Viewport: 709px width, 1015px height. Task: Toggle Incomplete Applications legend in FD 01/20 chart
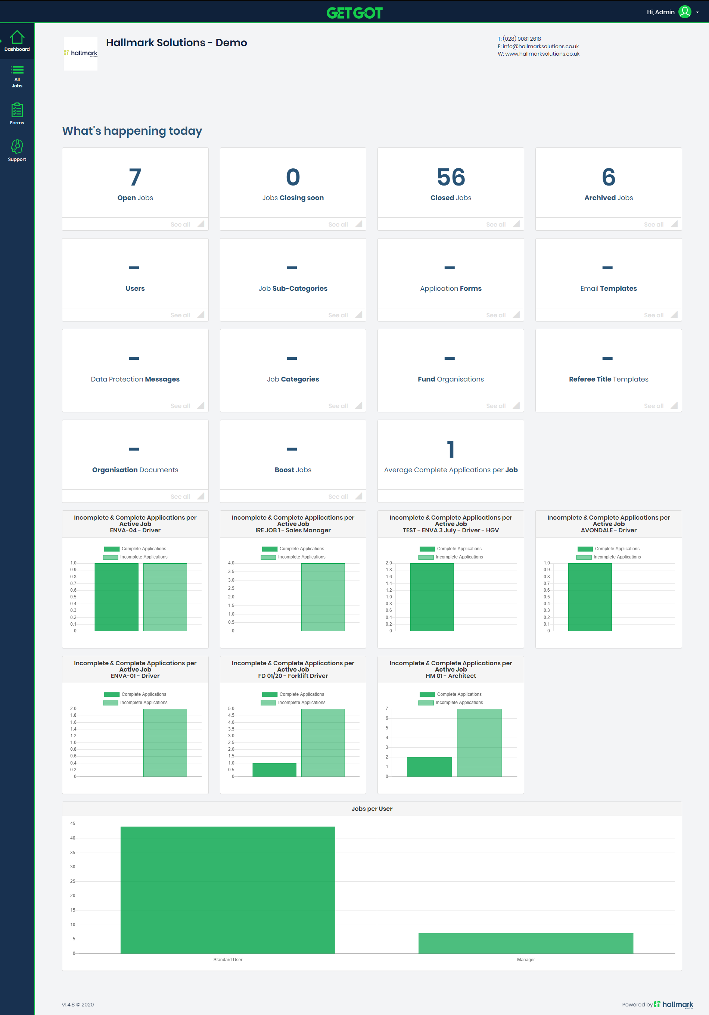(x=293, y=703)
